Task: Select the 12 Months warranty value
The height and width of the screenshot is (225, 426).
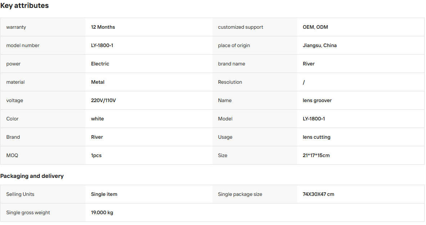Action: point(103,27)
